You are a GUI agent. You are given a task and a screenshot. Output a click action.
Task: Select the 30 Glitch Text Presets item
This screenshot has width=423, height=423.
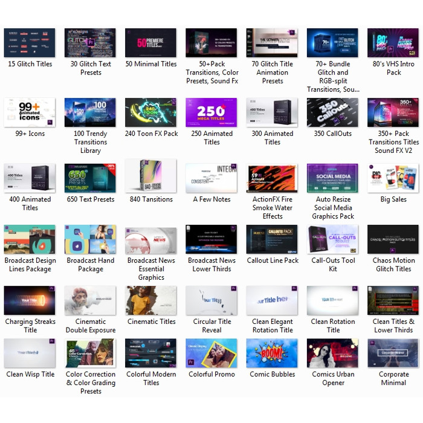coord(90,43)
